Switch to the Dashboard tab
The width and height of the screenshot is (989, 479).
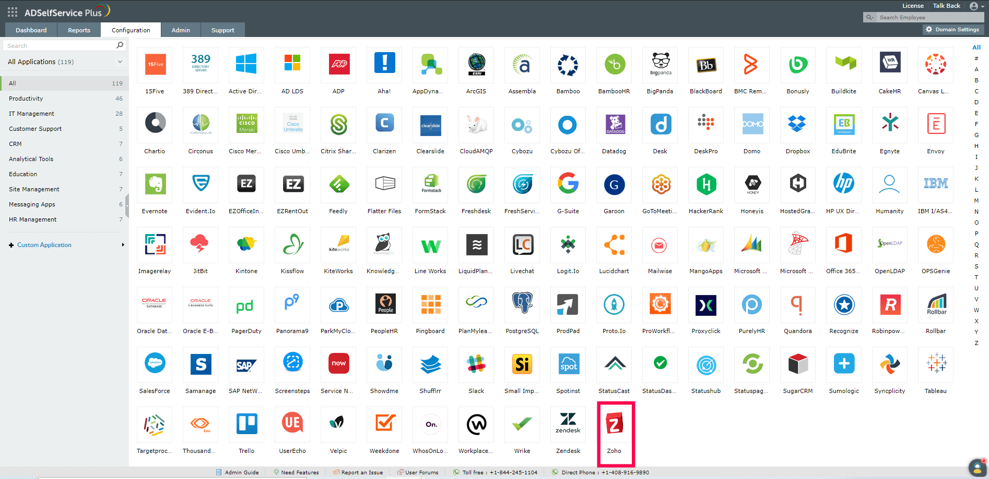click(x=31, y=30)
